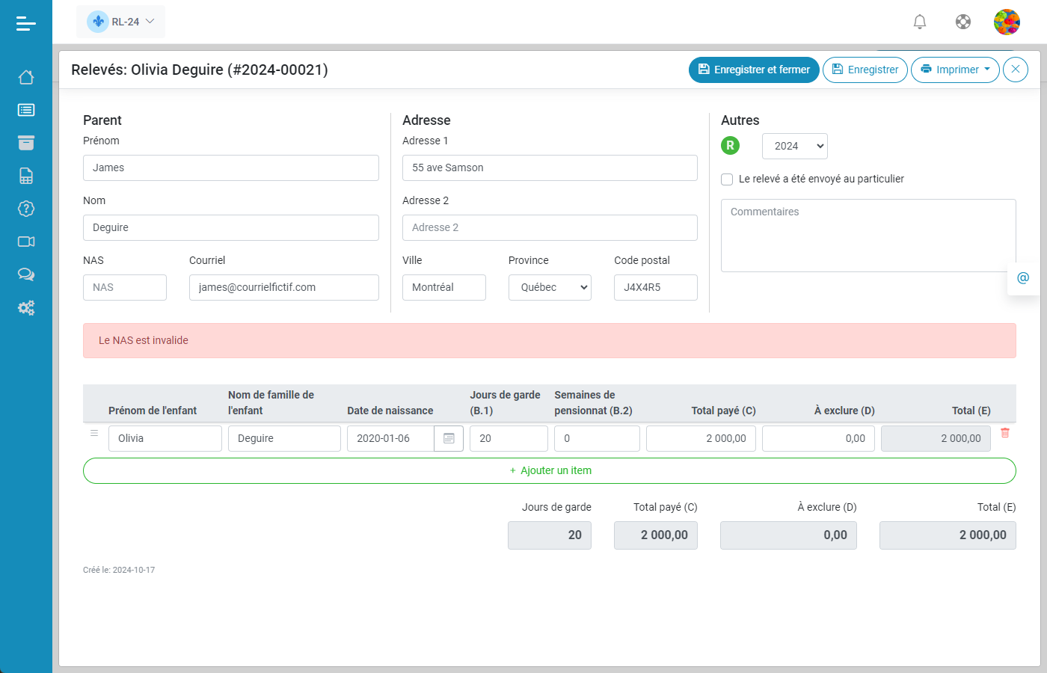
Task: Expand the Province dropdown showing Québec
Action: (550, 288)
